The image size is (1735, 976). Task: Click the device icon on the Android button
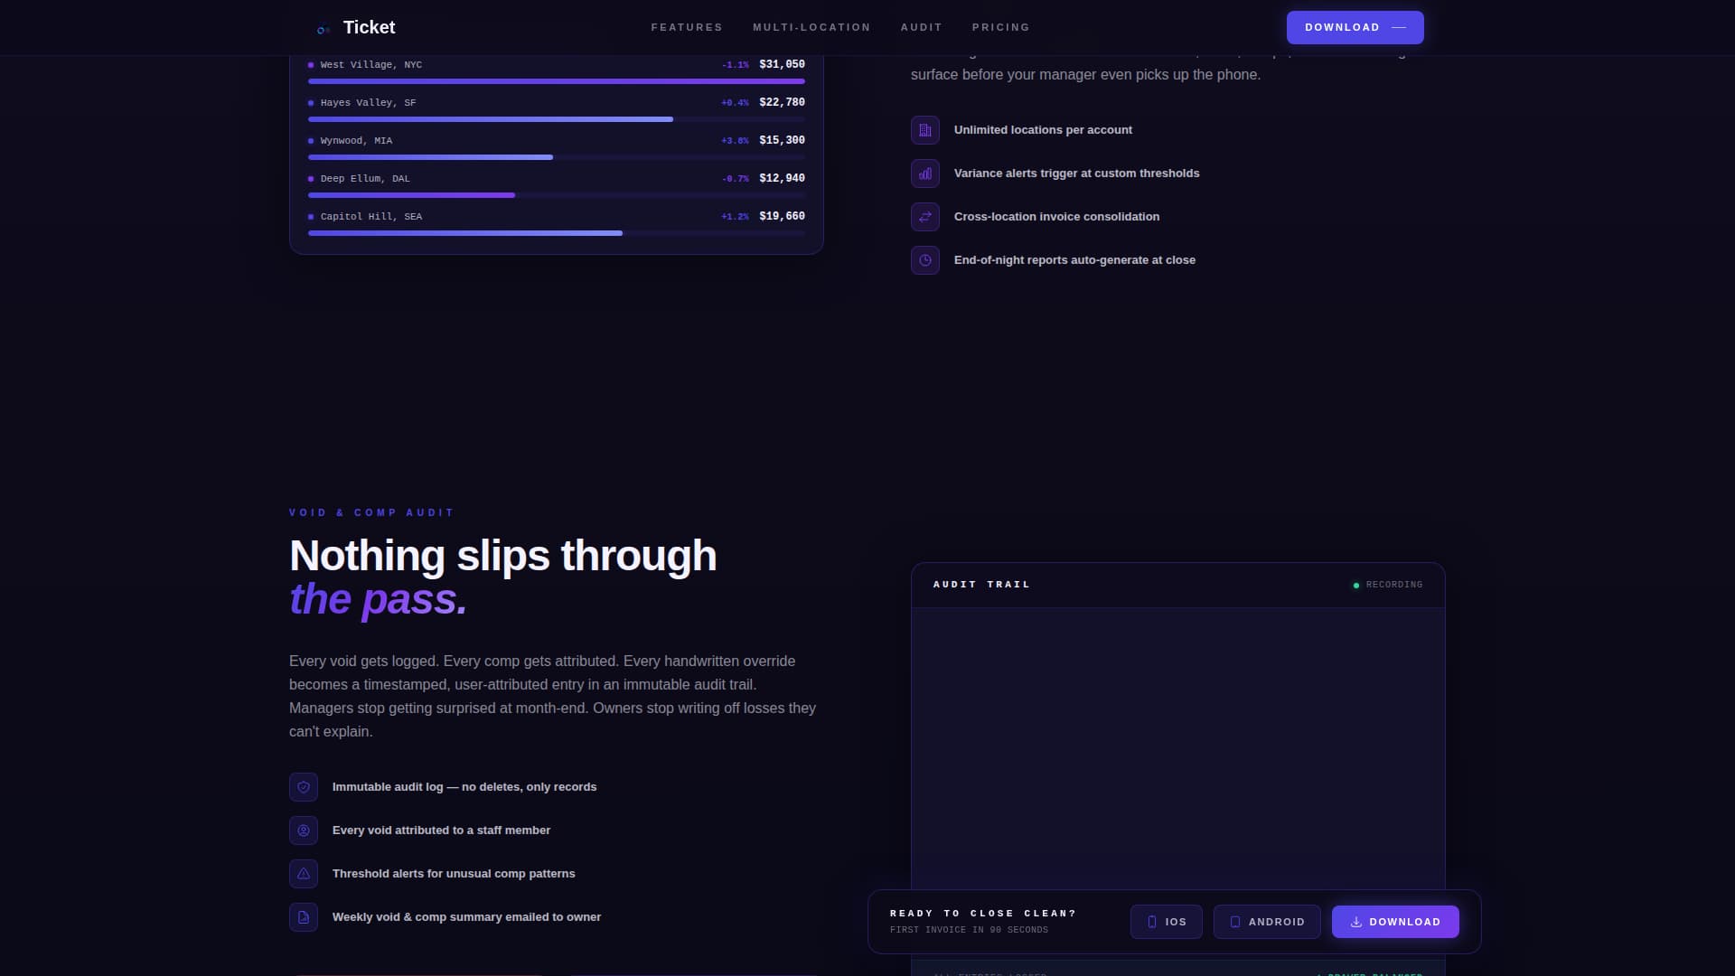pos(1235,922)
